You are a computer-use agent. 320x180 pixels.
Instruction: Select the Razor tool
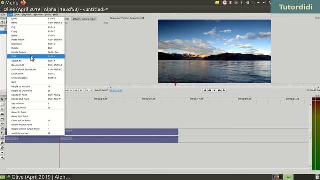coord(2,114)
